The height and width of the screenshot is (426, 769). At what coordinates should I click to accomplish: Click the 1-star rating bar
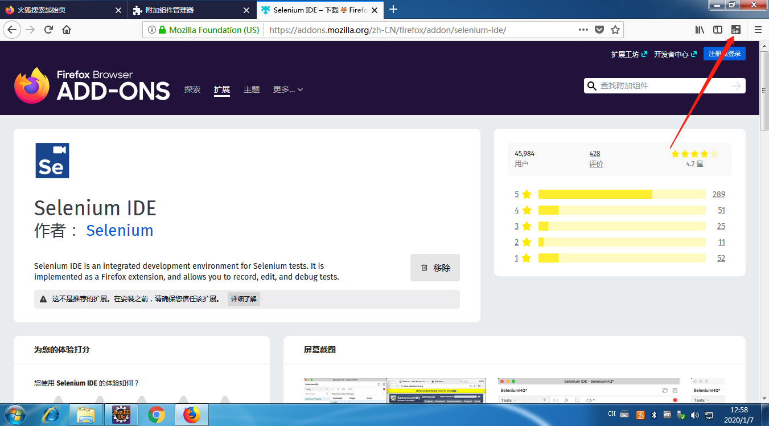[x=622, y=258]
